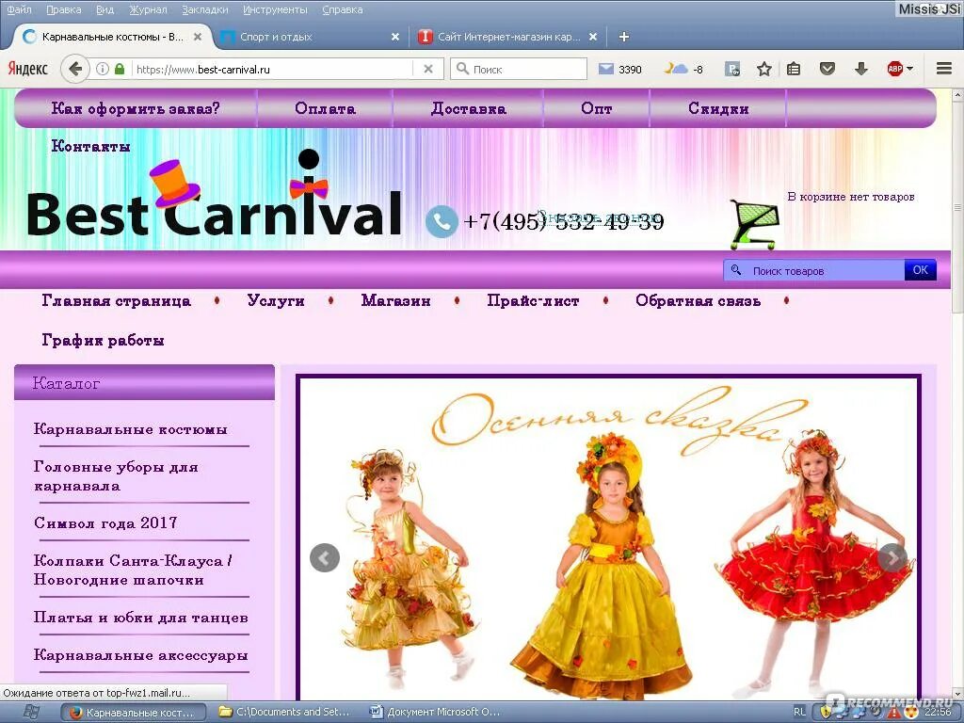Open Документ Microsoft taskbar window

[437, 713]
